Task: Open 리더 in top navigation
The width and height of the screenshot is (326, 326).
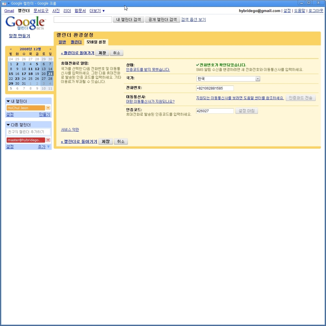Action: (67, 11)
